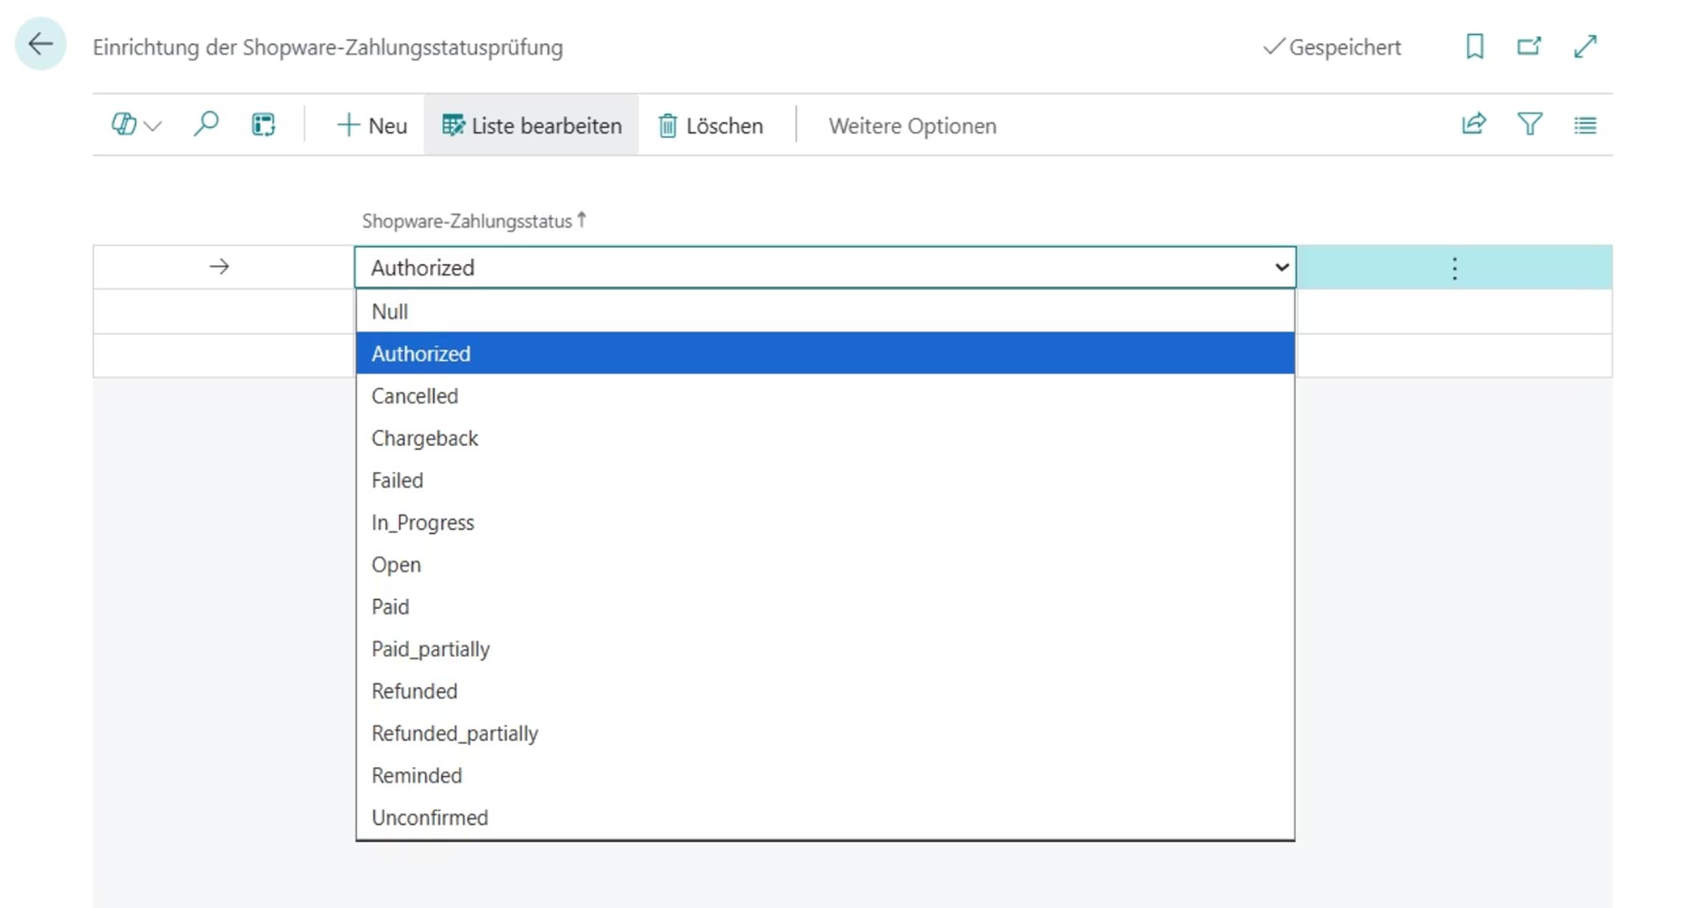Image resolution: width=1692 pixels, height=908 pixels.
Task: Pick Reminded option
Action: click(x=825, y=776)
